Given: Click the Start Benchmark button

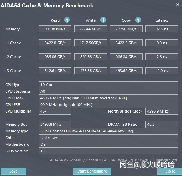Looking at the screenshot, I should 92,171.
